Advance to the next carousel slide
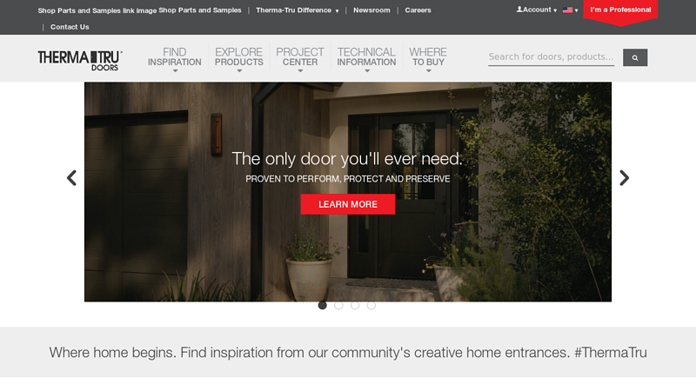696x391 pixels. point(624,178)
